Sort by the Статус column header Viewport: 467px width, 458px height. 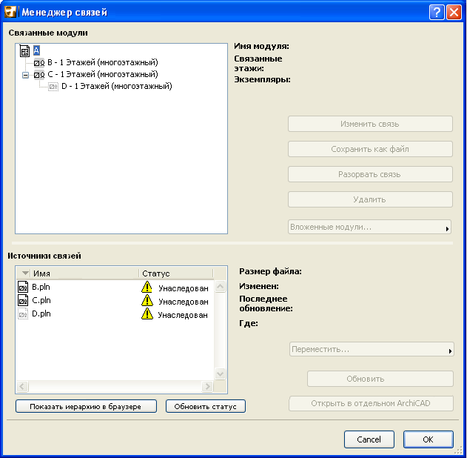pos(176,273)
